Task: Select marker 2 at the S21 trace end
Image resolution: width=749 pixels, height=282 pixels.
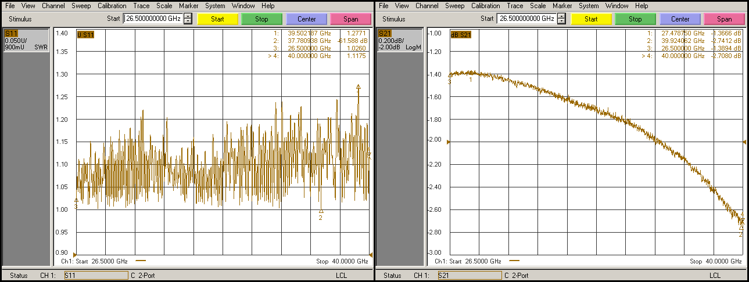Action: pos(741,228)
